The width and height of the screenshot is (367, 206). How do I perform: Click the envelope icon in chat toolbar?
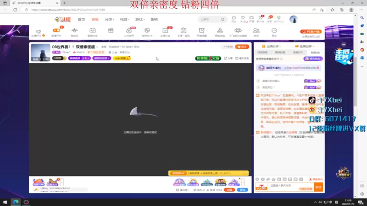click(x=262, y=179)
